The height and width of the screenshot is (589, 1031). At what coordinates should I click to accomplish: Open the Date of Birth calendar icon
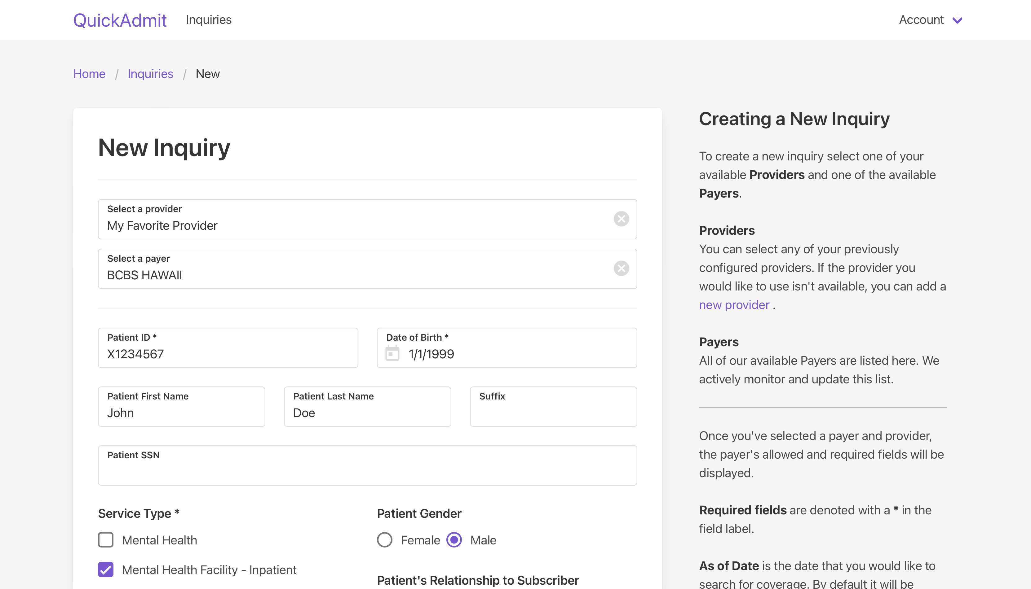pos(392,354)
